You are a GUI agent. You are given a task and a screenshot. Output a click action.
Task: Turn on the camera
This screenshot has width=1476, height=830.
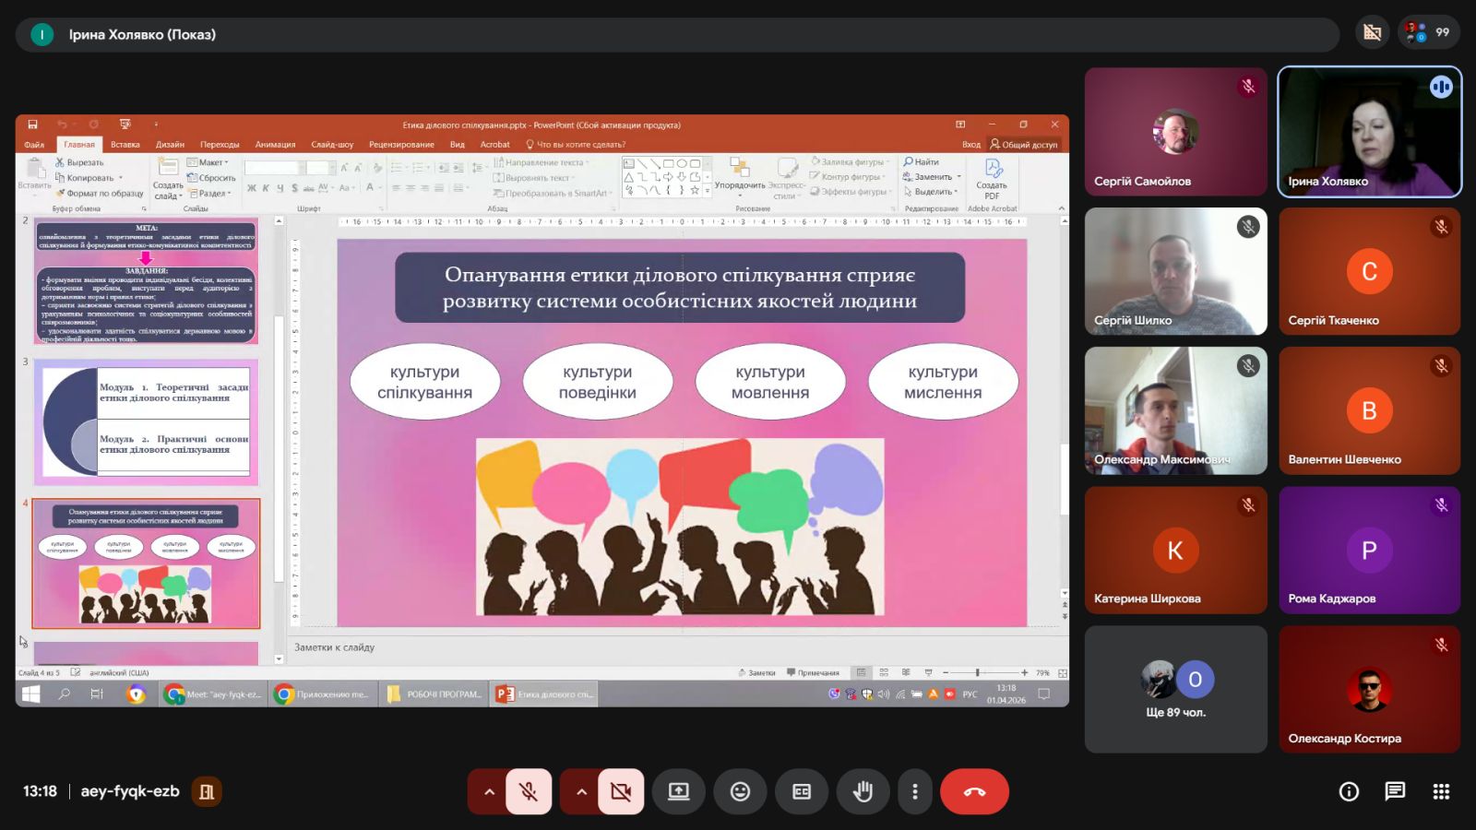click(621, 791)
